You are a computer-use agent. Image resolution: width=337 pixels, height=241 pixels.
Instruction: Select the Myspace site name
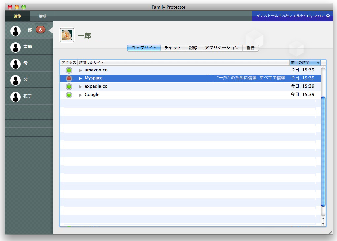coord(93,78)
